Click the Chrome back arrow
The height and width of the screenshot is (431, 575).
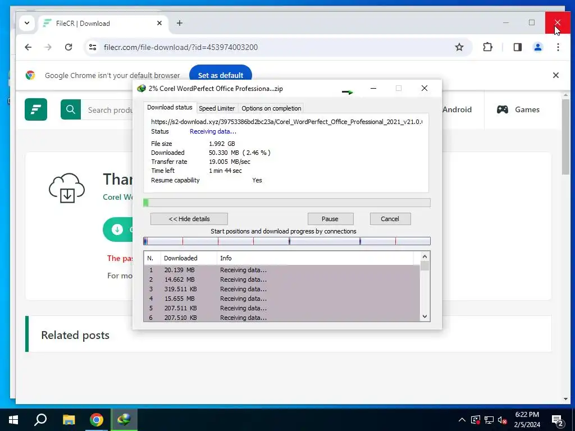pos(28,47)
